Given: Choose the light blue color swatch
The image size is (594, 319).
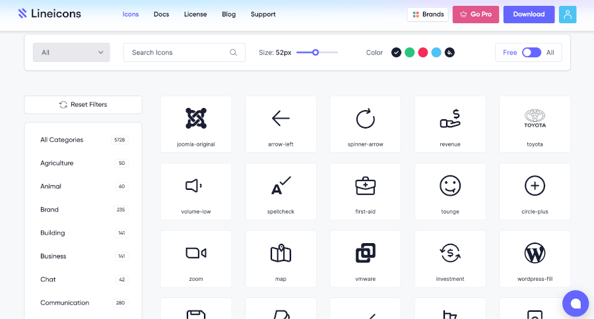Looking at the screenshot, I should tap(436, 53).
